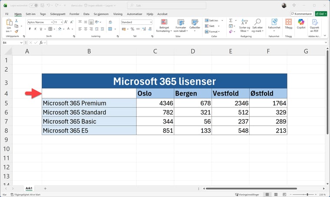Increase decimal places icon

tap(144, 29)
